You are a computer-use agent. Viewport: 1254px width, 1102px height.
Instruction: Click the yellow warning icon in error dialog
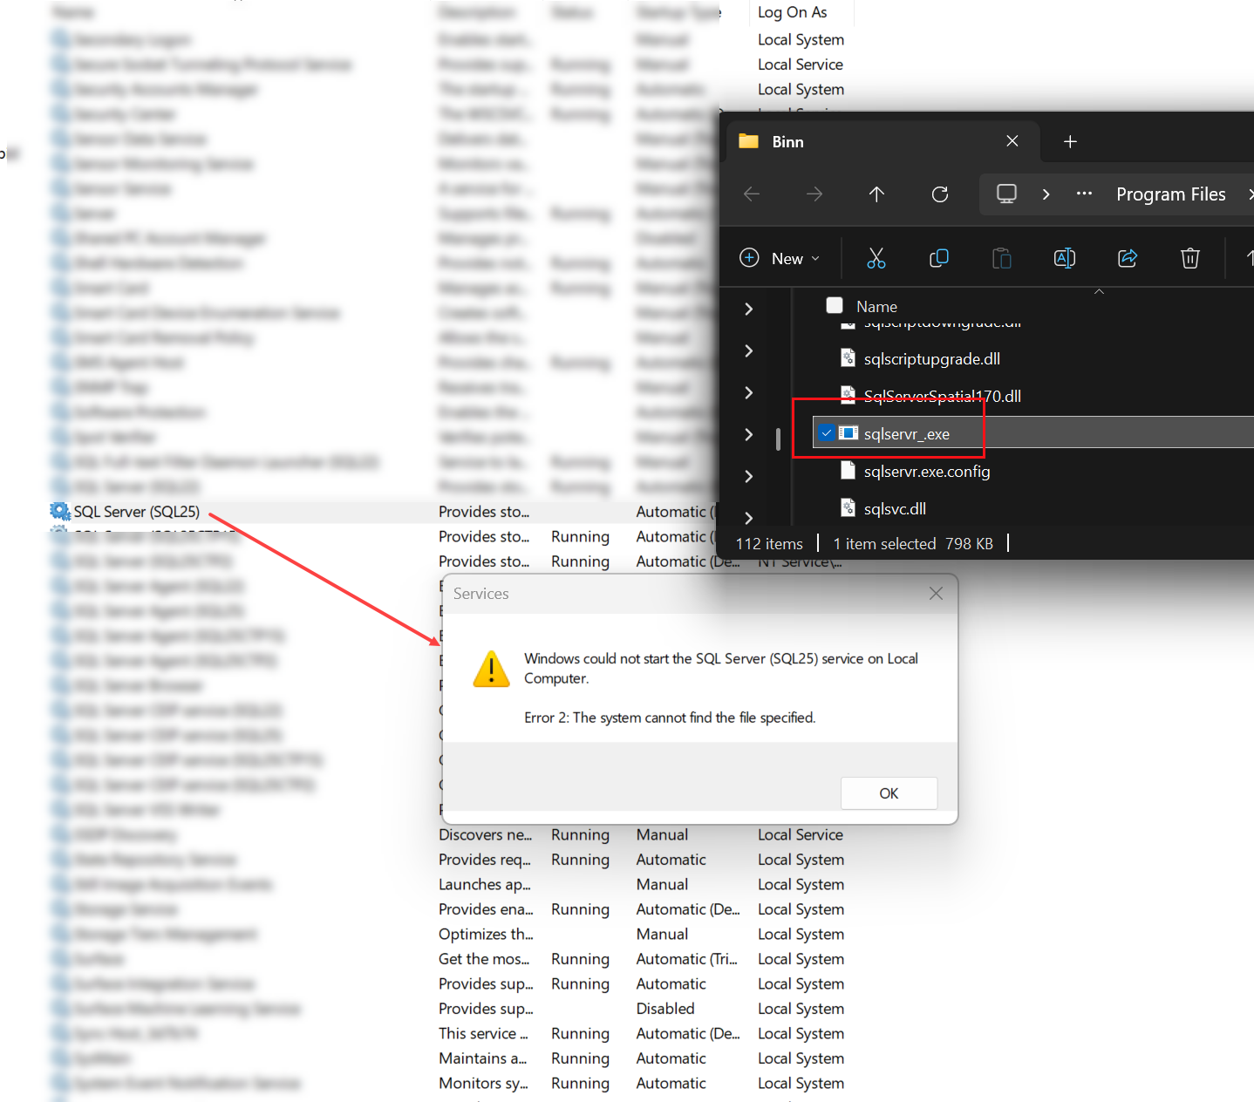point(491,669)
